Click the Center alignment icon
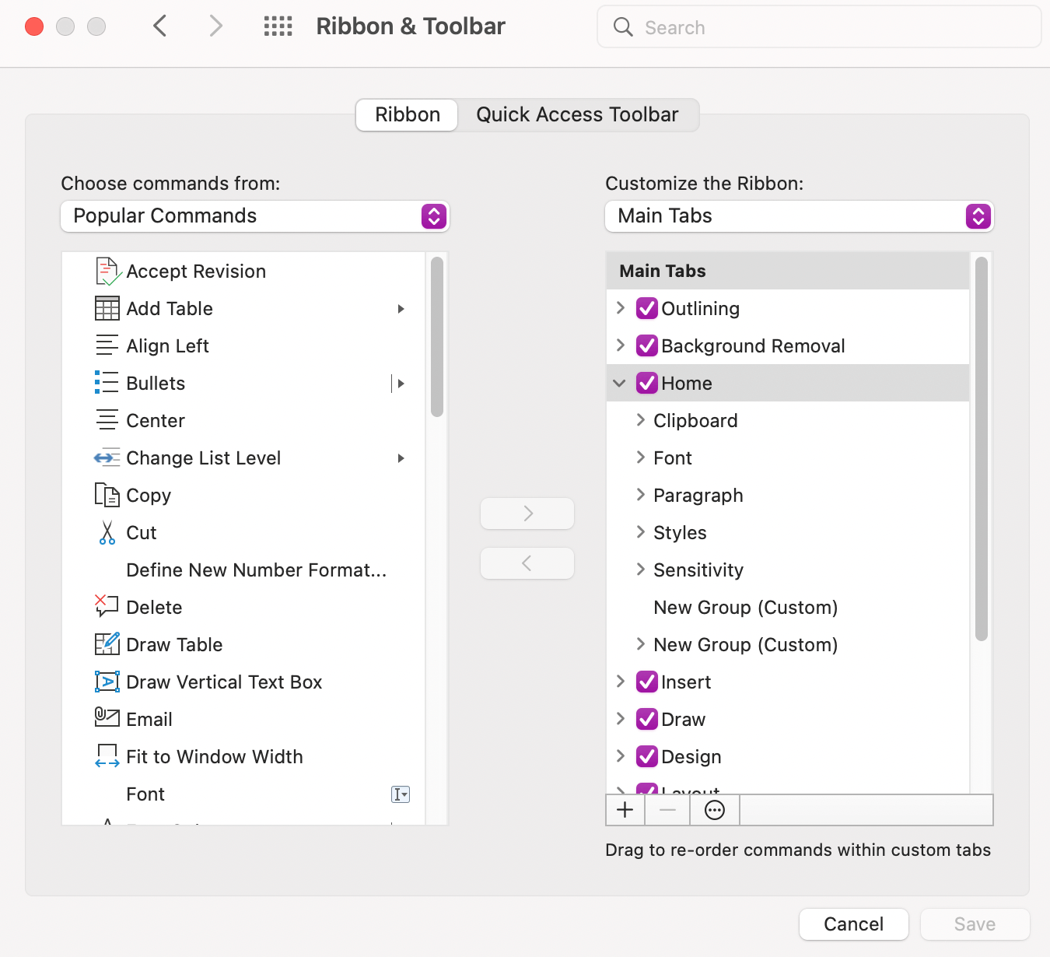Viewport: 1050px width, 957px height. [x=107, y=420]
